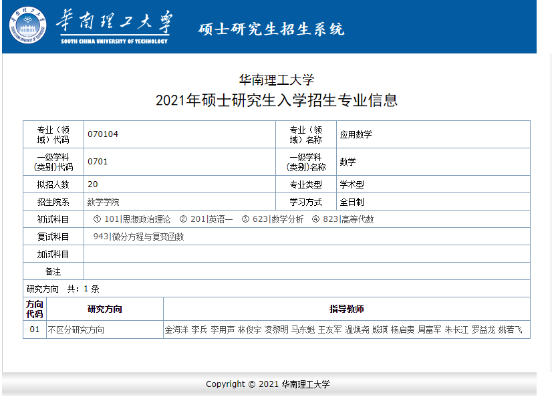
Task: Click the 研究方向 共: 1 条 summary row
Action: [x=276, y=289]
